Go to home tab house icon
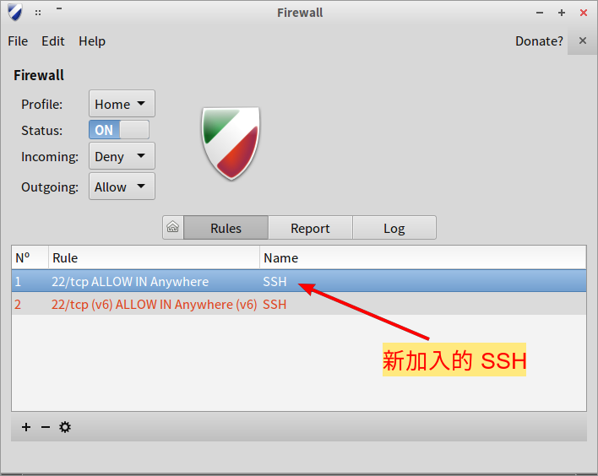This screenshot has width=598, height=476. point(173,228)
